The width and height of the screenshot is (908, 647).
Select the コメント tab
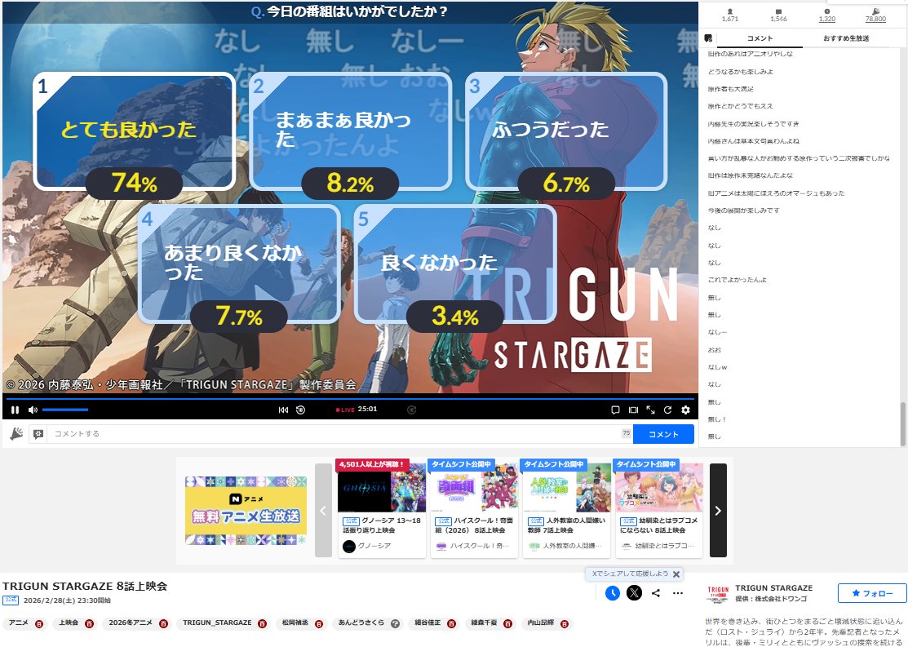point(760,37)
